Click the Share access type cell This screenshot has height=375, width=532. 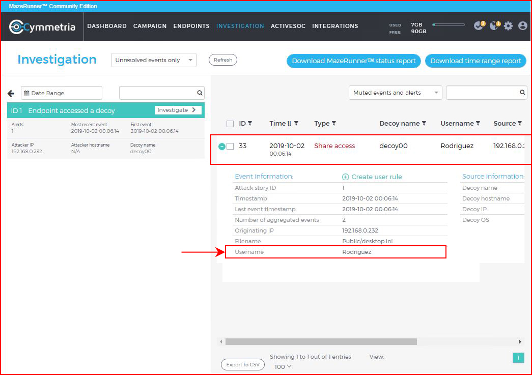coord(334,146)
